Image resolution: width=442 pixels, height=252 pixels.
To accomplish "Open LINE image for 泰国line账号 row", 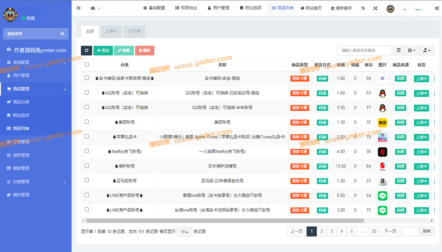I will 382,196.
